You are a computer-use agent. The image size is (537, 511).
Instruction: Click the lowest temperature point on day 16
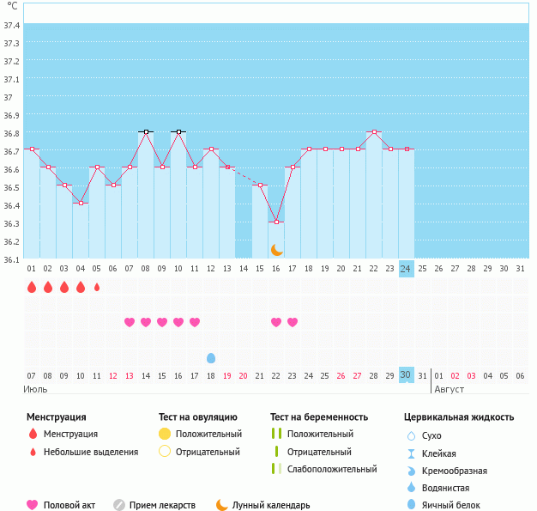pos(276,222)
